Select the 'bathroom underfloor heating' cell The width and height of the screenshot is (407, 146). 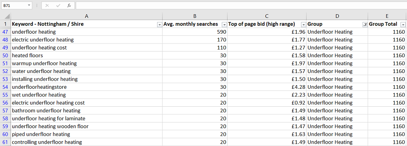pos(87,111)
